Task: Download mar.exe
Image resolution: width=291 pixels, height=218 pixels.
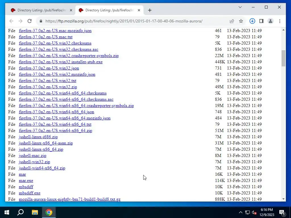Action: pyautogui.click(x=26, y=181)
